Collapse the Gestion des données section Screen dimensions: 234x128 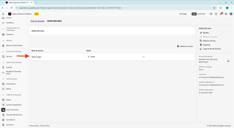point(3,62)
